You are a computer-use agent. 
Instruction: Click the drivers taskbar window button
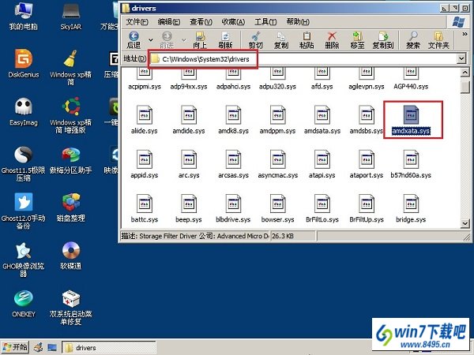point(109,347)
